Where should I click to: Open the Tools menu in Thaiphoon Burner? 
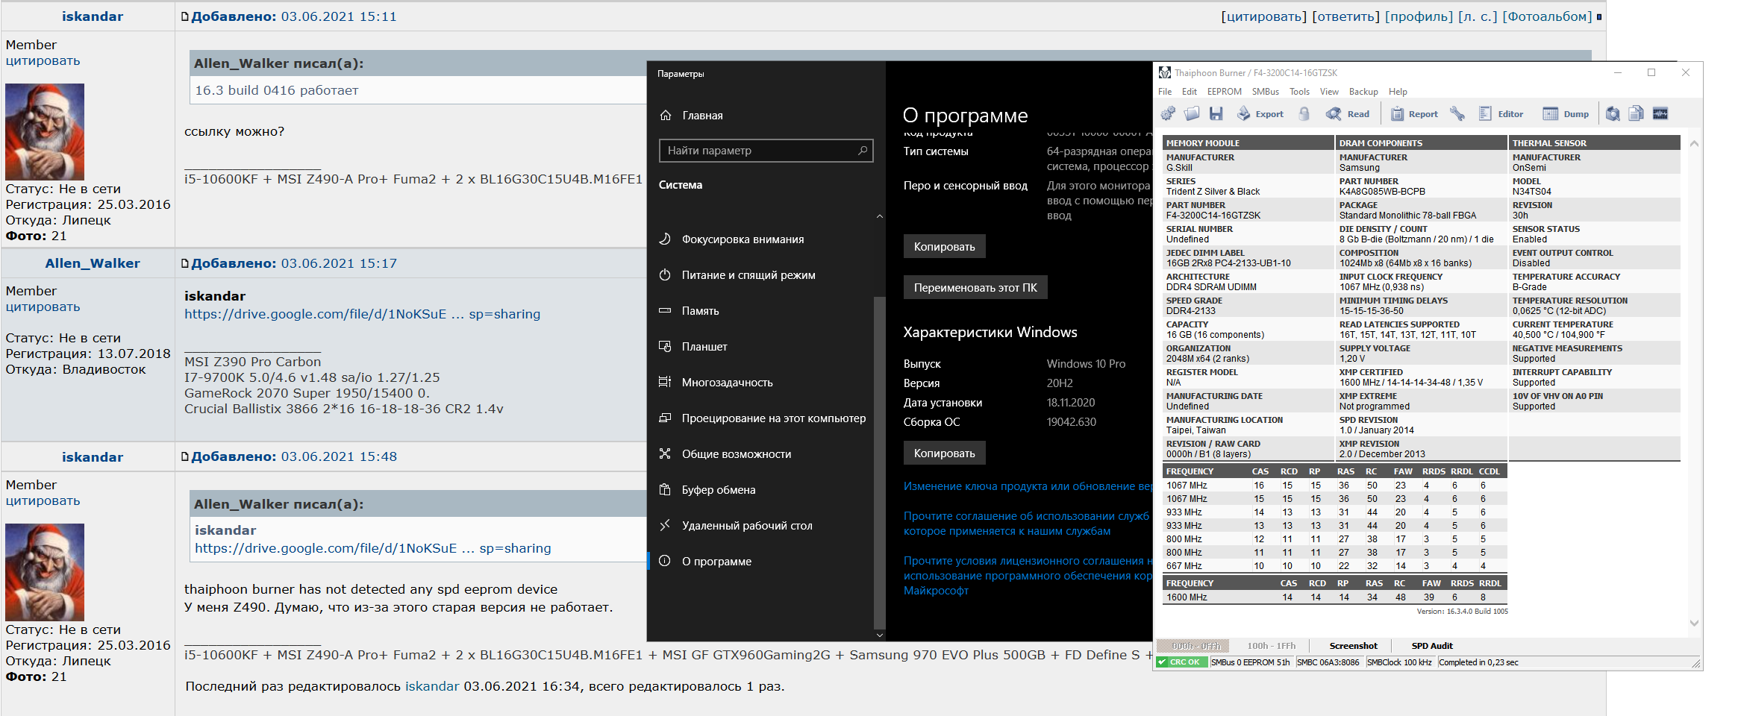(1300, 92)
